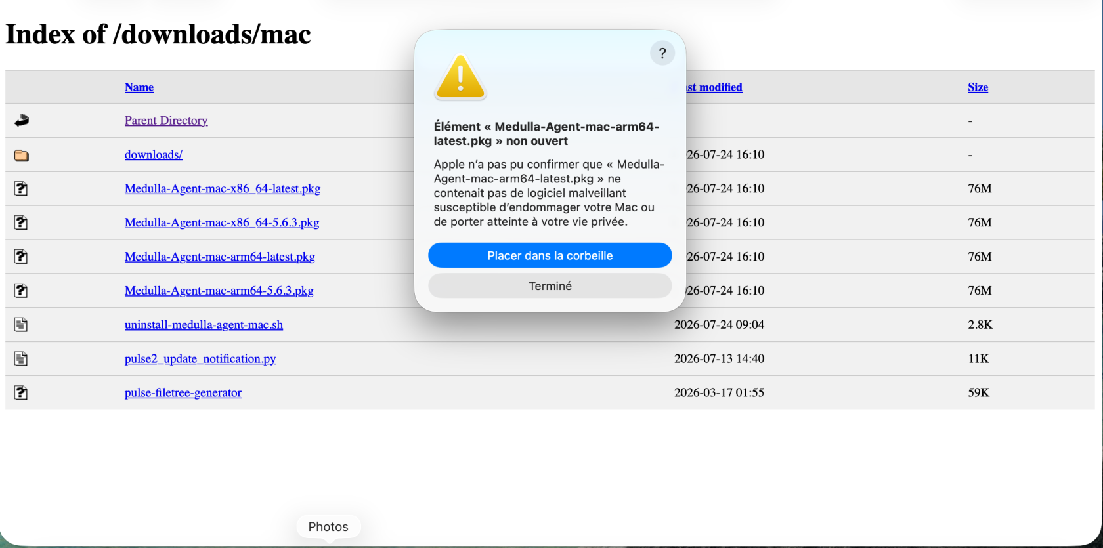Click the 59K size value
Image resolution: width=1103 pixels, height=548 pixels.
click(978, 393)
